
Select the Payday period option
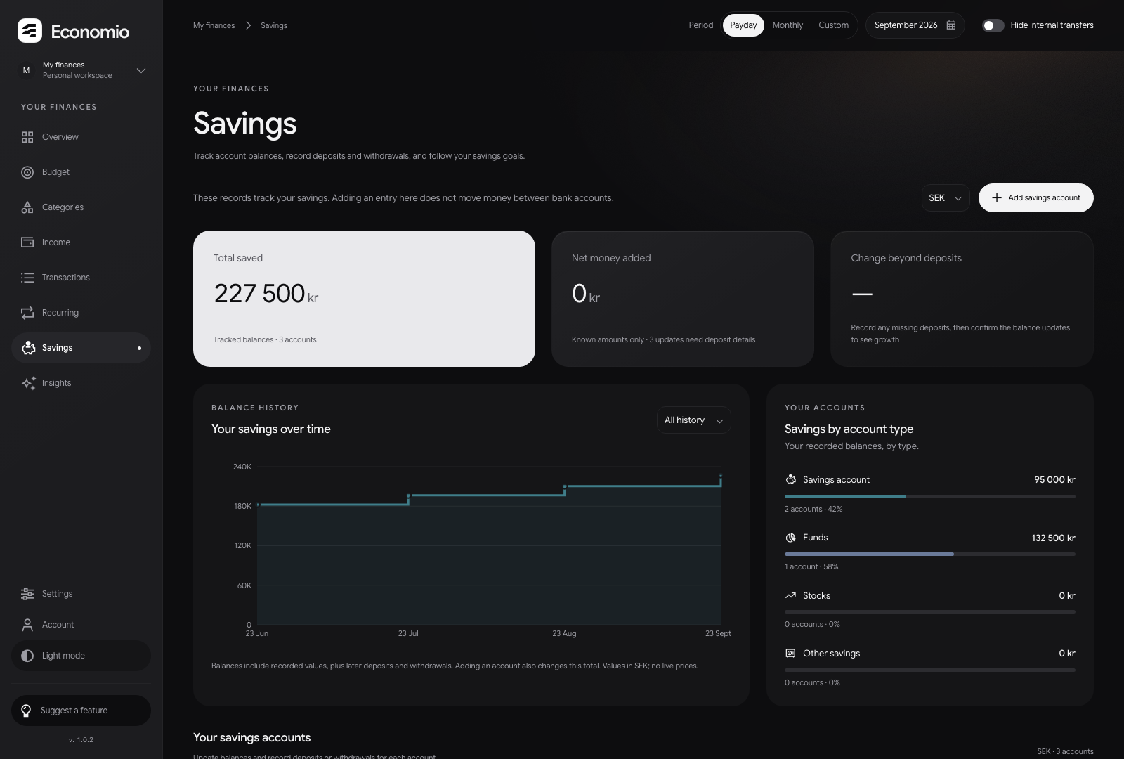pyautogui.click(x=743, y=25)
